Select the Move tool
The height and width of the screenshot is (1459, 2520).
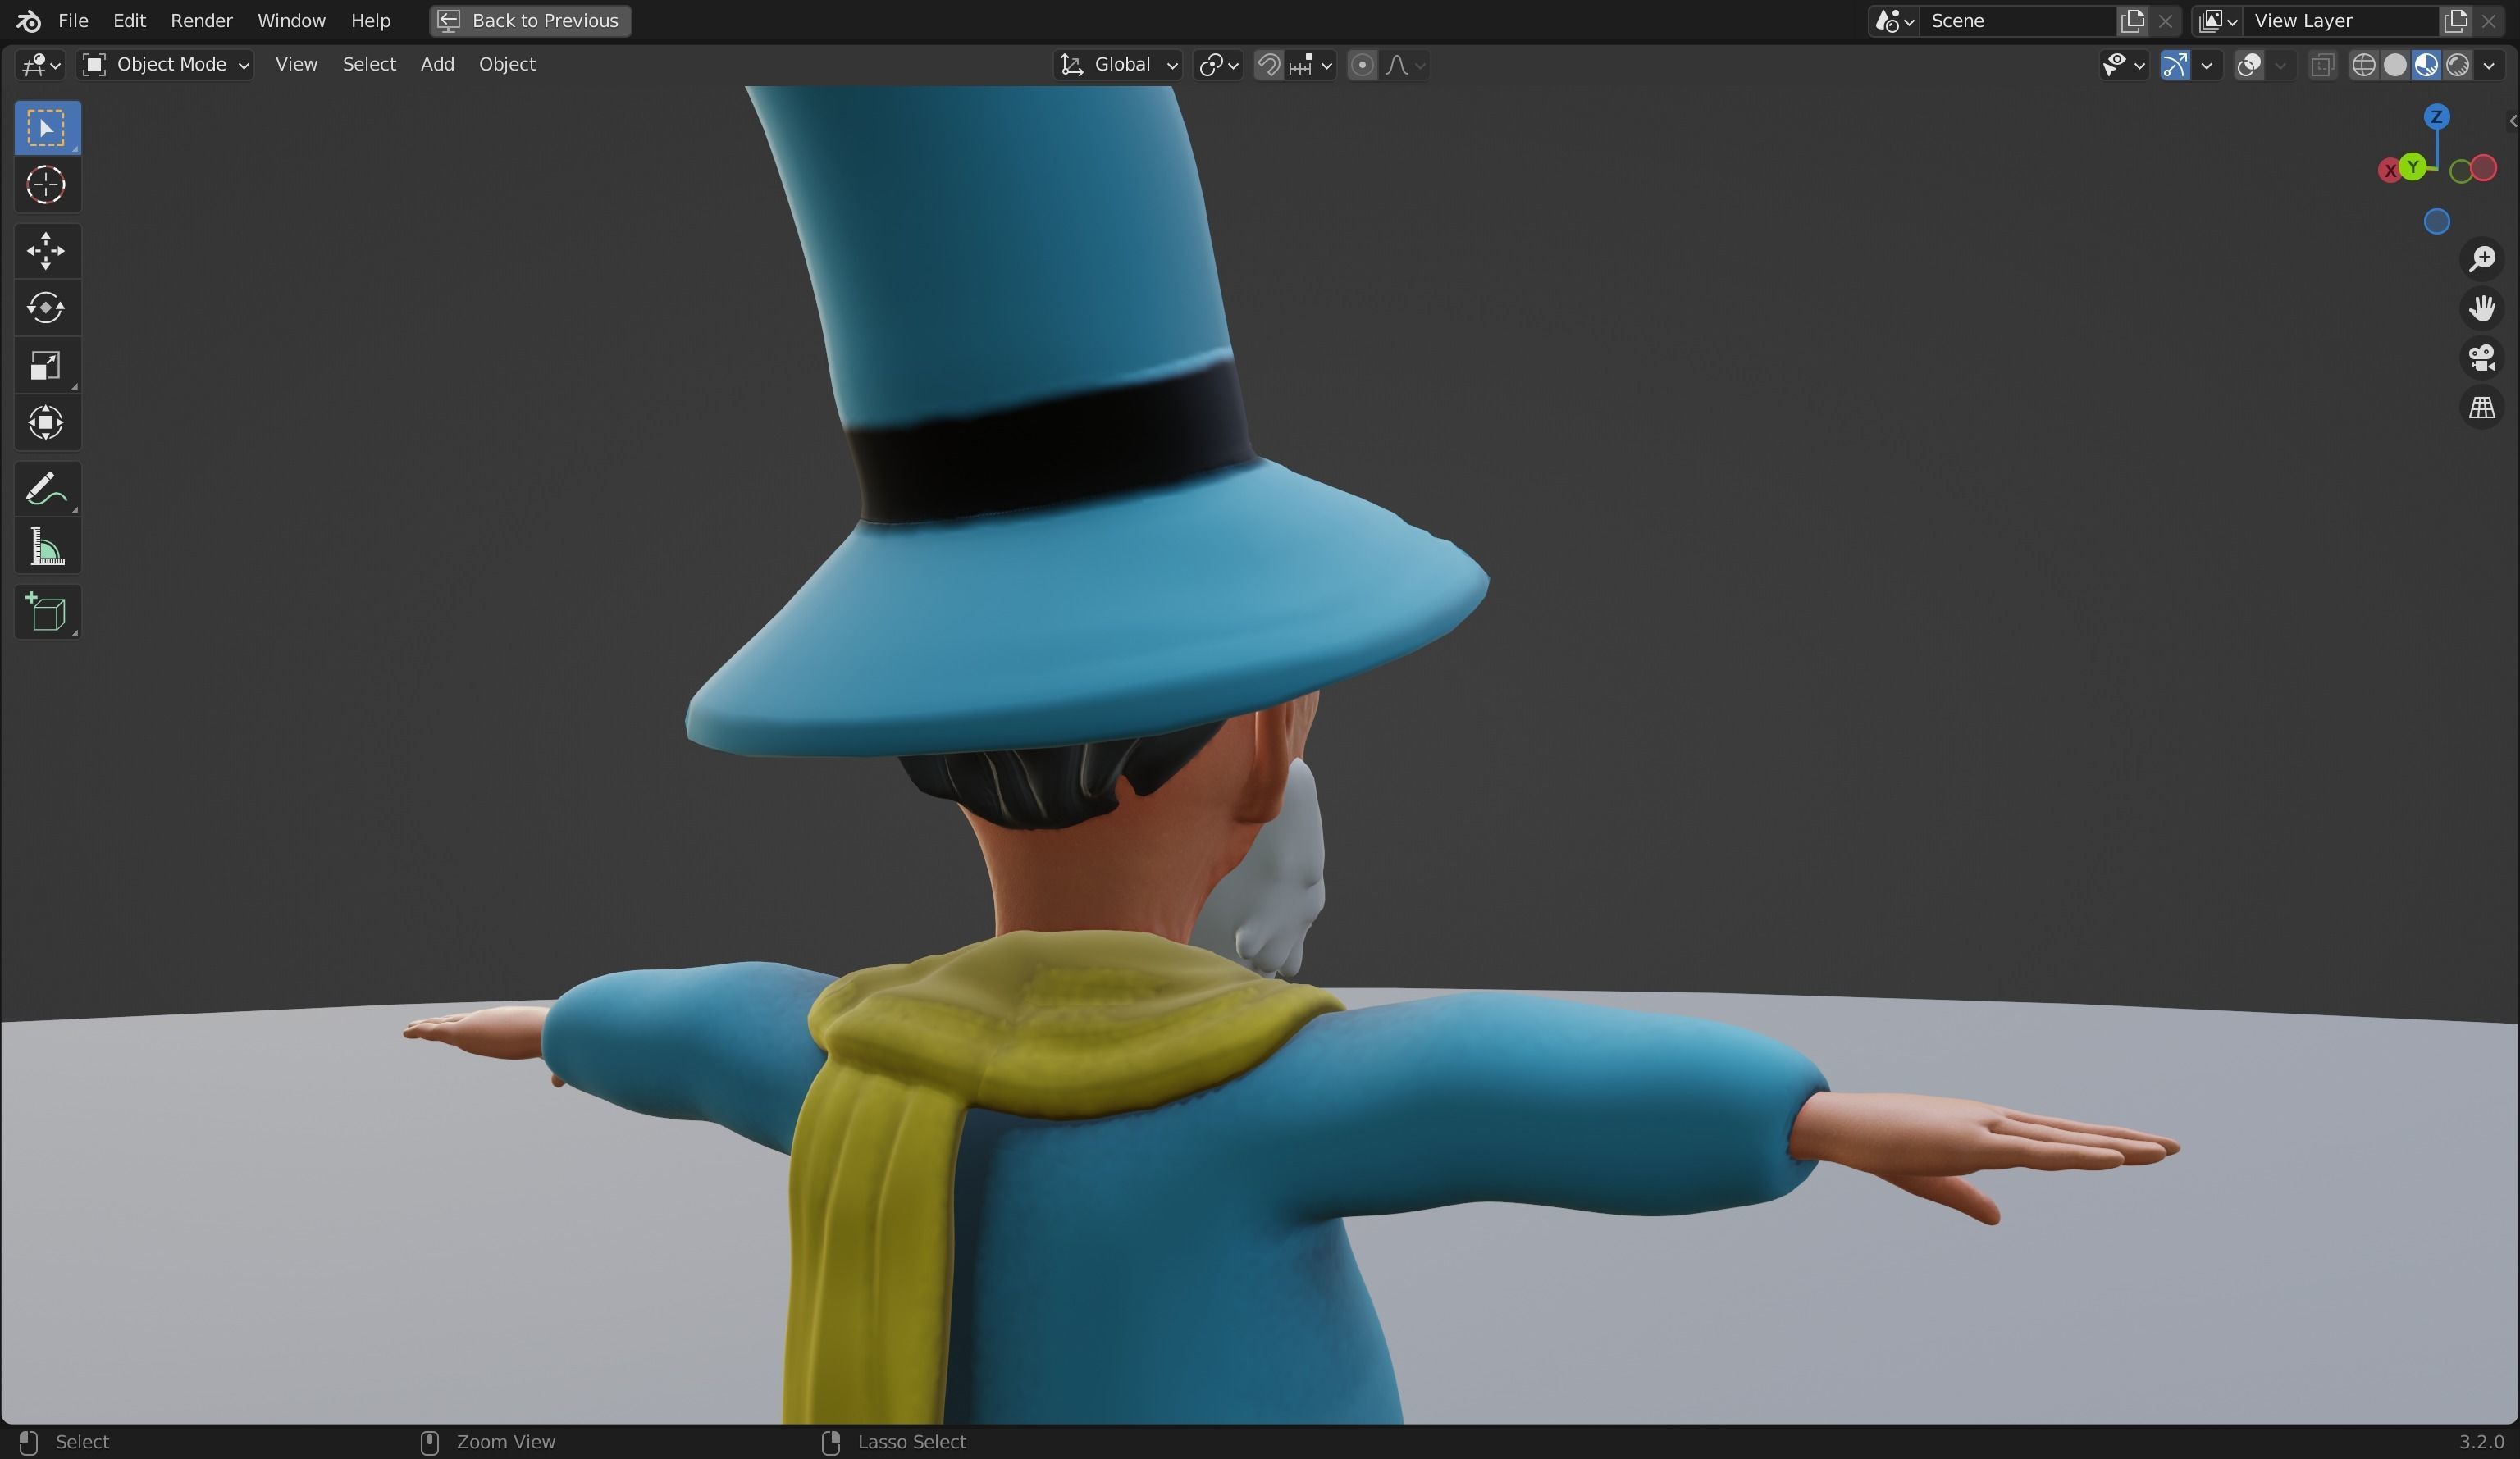click(x=46, y=251)
